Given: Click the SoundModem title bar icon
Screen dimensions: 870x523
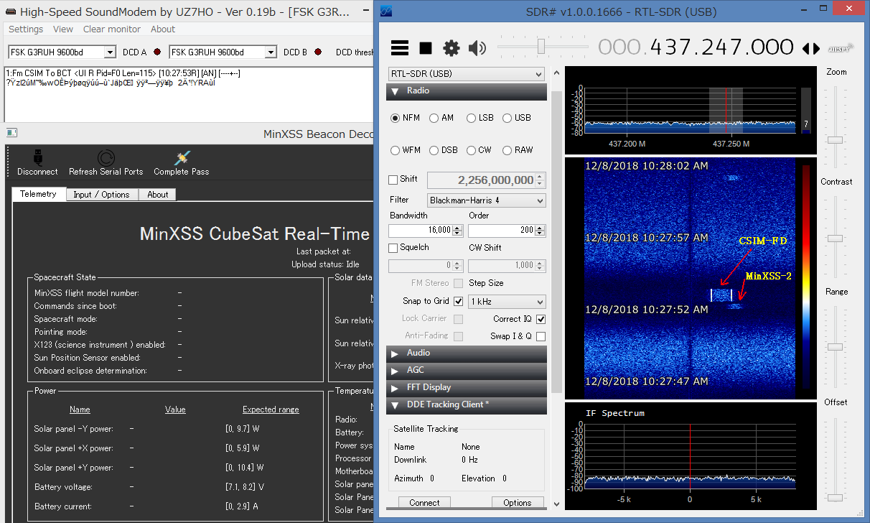Looking at the screenshot, I should [11, 12].
